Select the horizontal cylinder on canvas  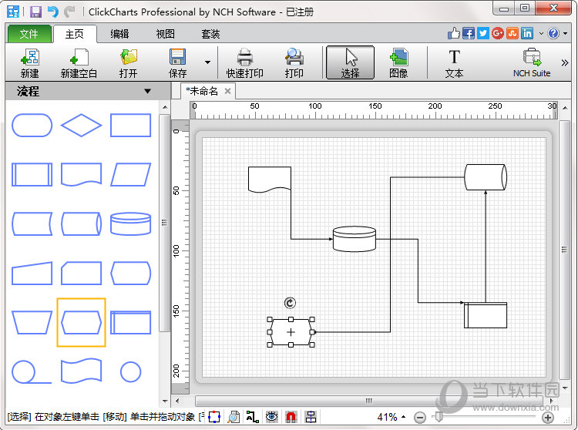486,177
